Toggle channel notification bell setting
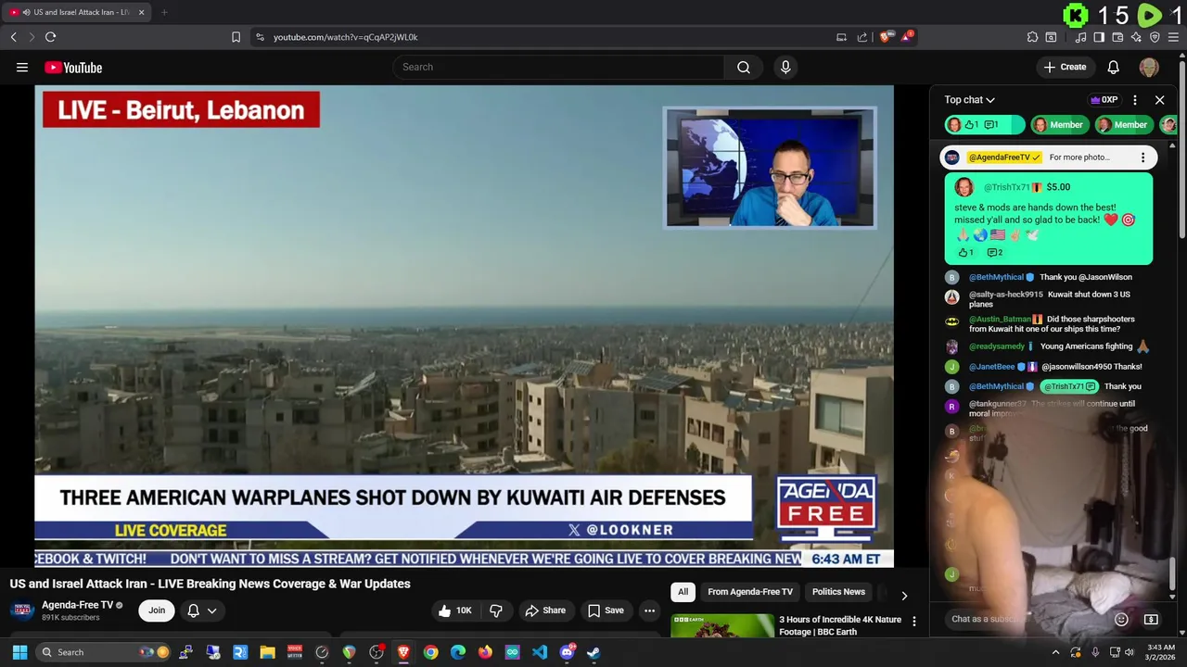The height and width of the screenshot is (667, 1187). 193,610
